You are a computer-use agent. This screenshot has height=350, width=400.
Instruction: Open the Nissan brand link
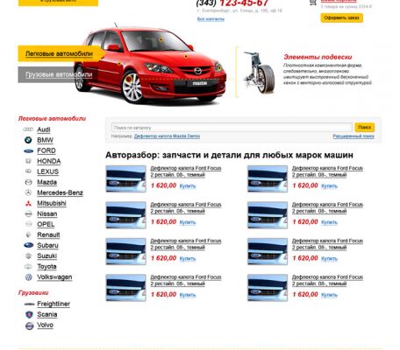47,213
